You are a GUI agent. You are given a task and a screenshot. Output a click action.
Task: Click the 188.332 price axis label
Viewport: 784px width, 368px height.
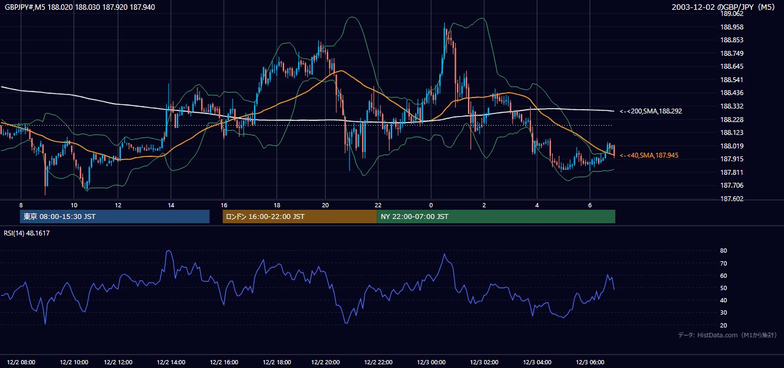click(x=732, y=107)
